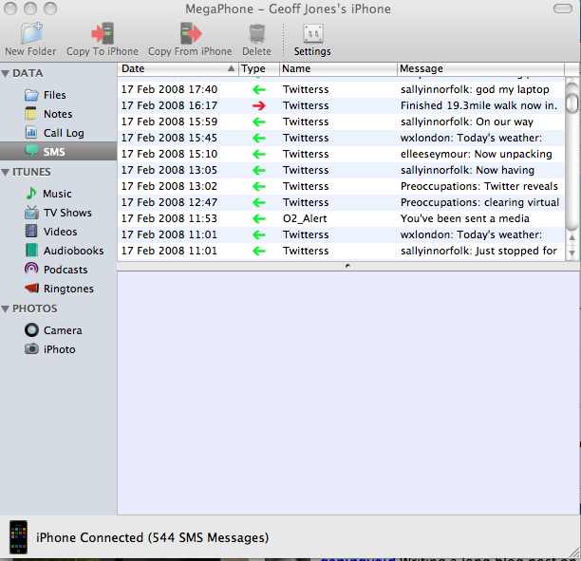
Task: Open the TV Shows icon
Action: tap(31, 213)
